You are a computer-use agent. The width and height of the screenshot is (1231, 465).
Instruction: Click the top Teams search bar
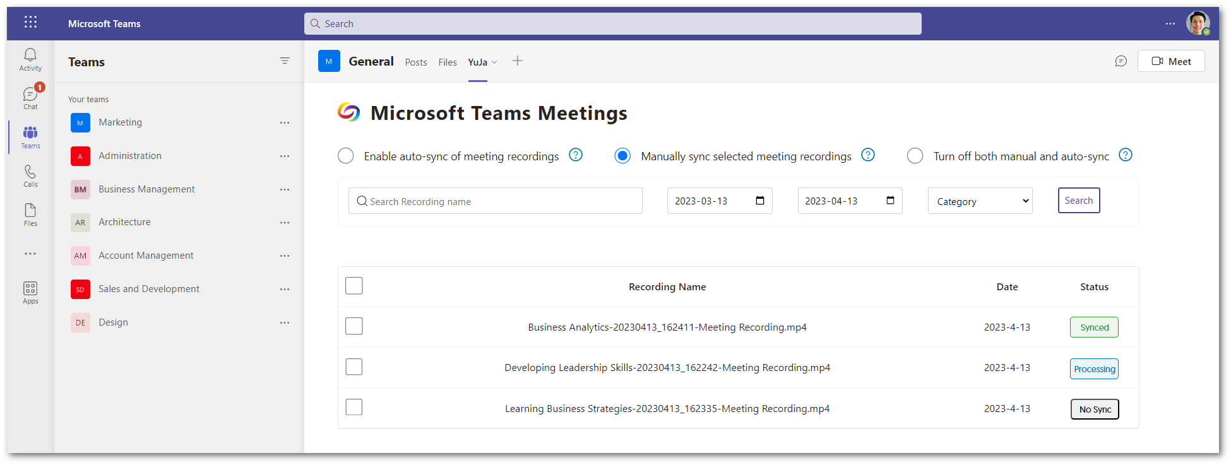pyautogui.click(x=613, y=23)
